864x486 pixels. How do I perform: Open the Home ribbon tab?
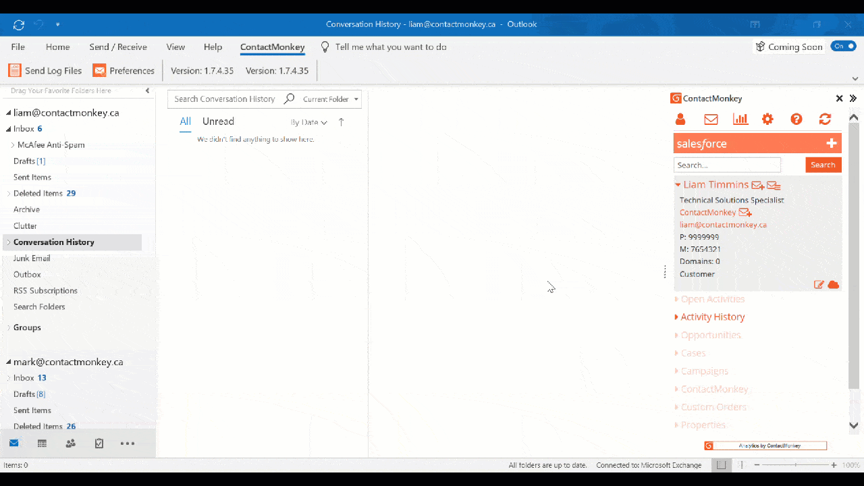58,47
